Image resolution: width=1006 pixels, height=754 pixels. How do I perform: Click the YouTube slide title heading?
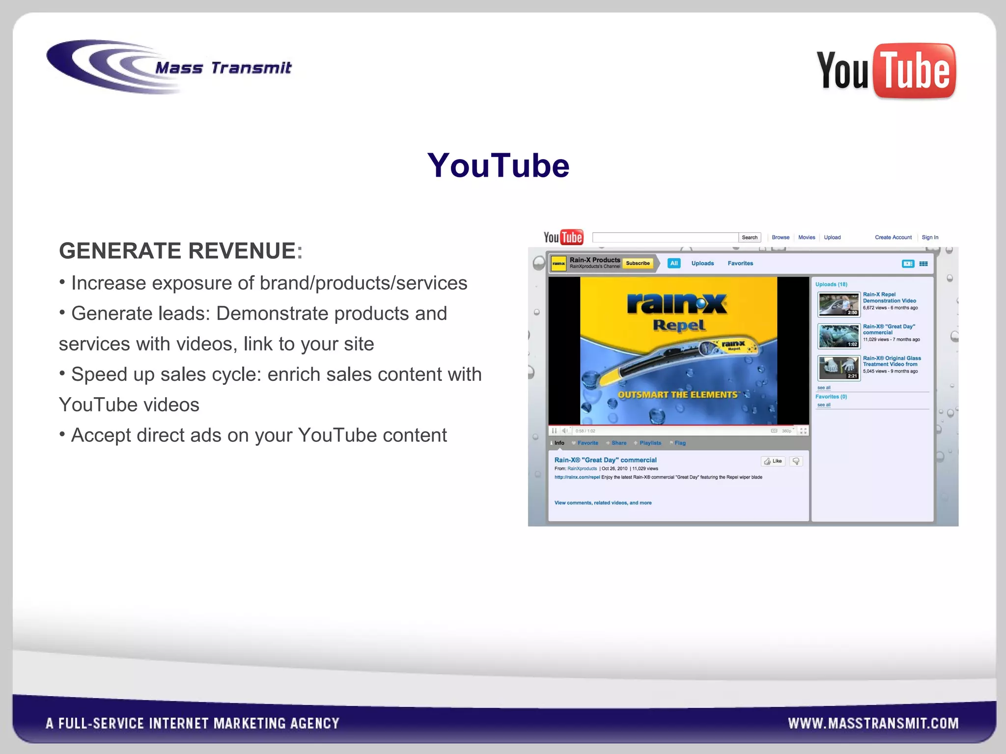pos(498,165)
